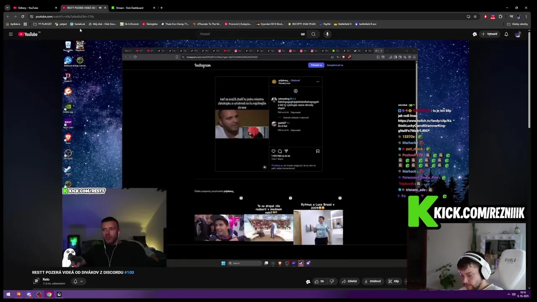The image size is (537, 302).
Task: Download the video via Stiahnuť
Action: [373, 281]
